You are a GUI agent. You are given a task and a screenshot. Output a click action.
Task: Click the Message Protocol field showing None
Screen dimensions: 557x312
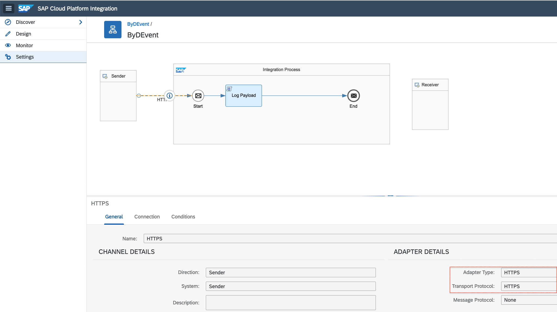pyautogui.click(x=529, y=300)
